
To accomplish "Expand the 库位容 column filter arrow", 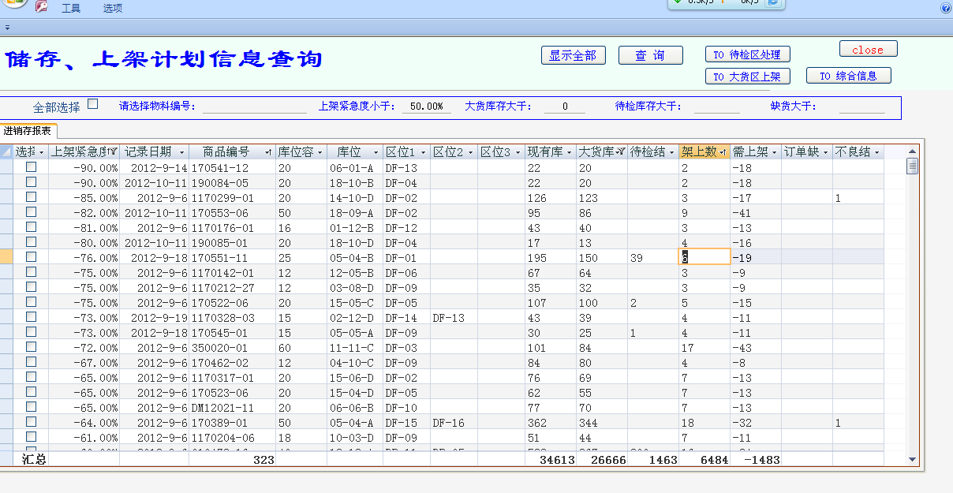I will coord(320,152).
